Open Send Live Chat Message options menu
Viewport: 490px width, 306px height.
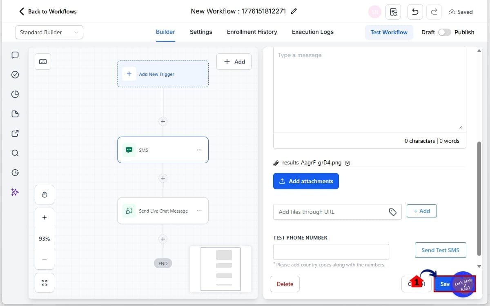click(199, 211)
